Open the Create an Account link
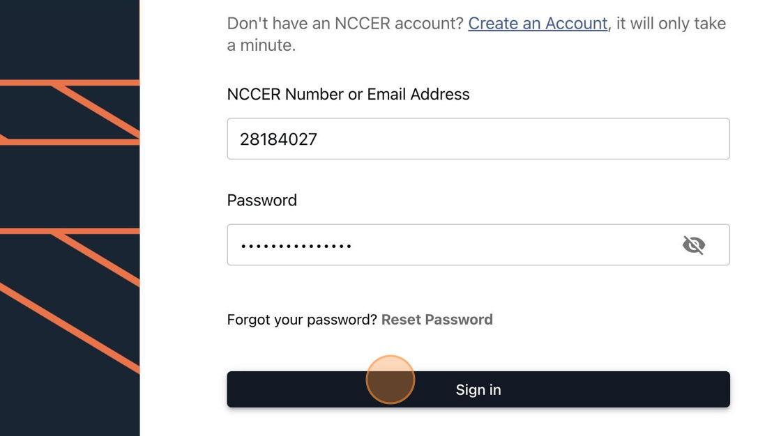 (x=538, y=23)
